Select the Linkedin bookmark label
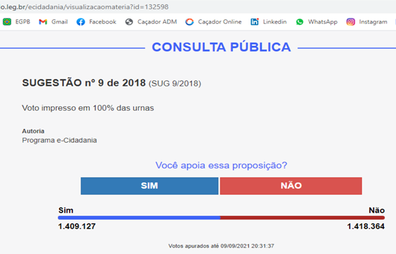Viewport: 396px width, 254px height. tap(275, 22)
